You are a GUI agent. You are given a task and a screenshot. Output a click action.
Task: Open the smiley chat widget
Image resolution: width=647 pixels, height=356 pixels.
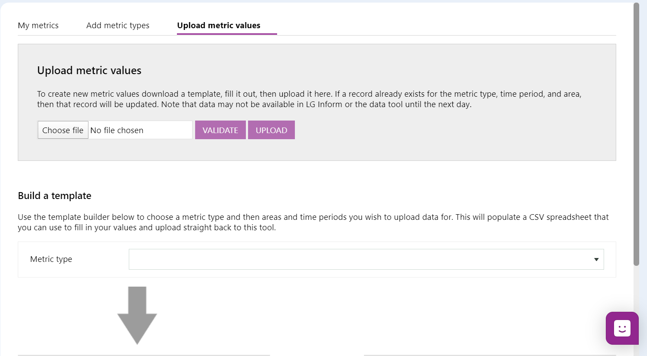coord(622,328)
